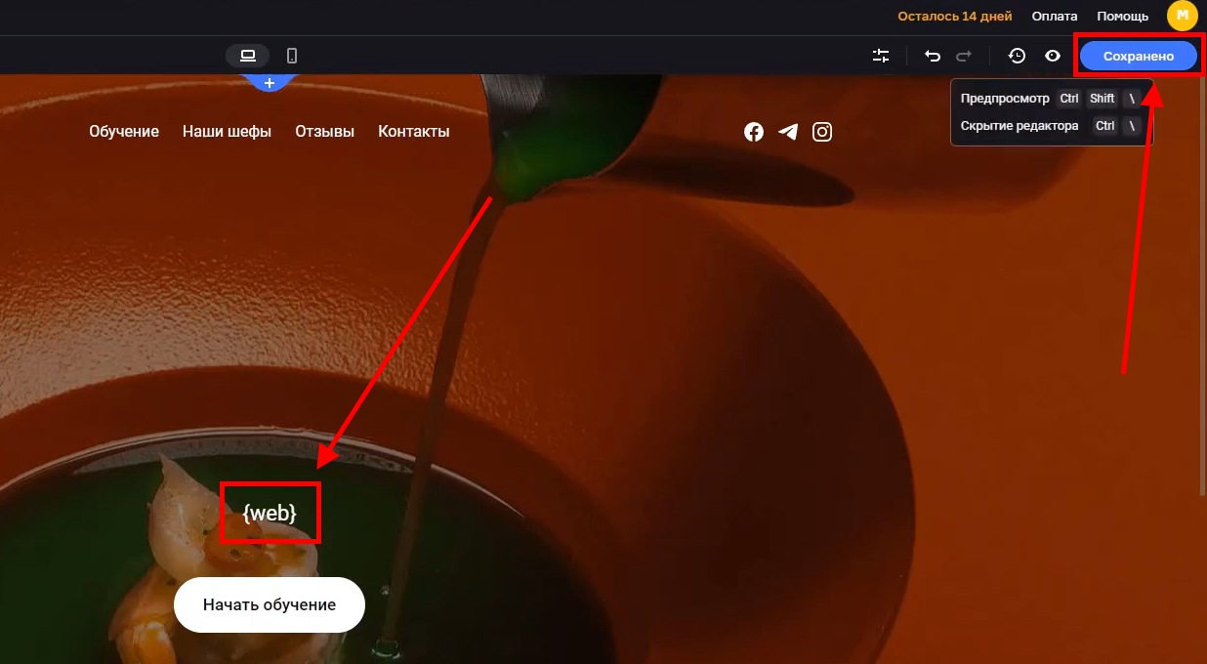Click the Facebook icon
The width and height of the screenshot is (1207, 664).
pyautogui.click(x=754, y=132)
